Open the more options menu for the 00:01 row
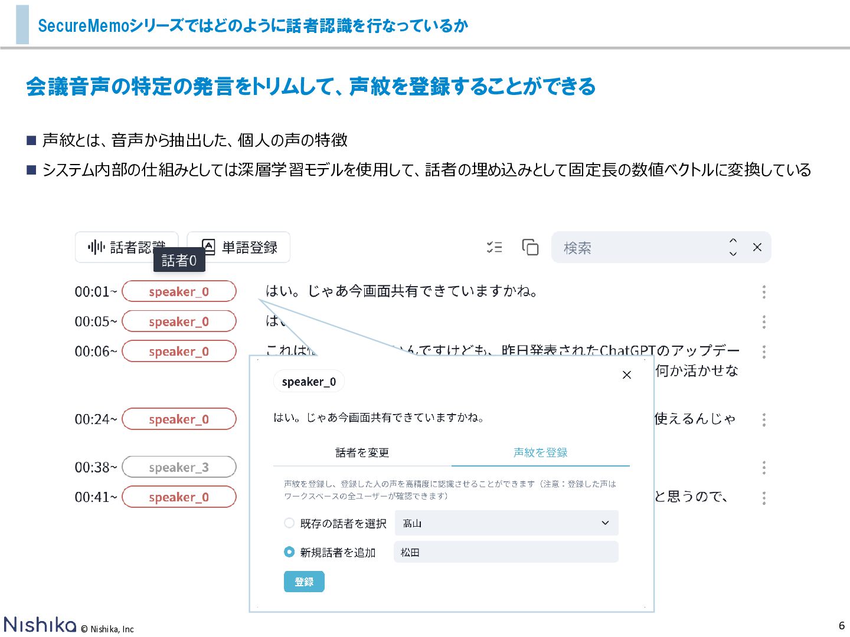 tap(764, 291)
